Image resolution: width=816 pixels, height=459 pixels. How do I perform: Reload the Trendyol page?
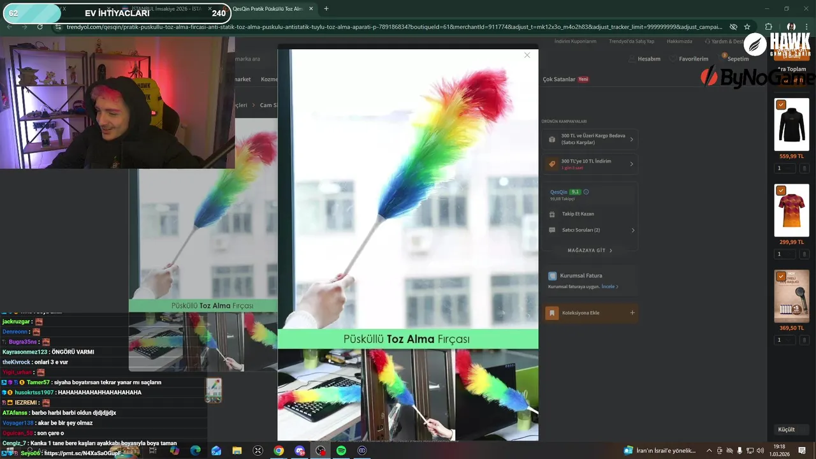pyautogui.click(x=40, y=27)
